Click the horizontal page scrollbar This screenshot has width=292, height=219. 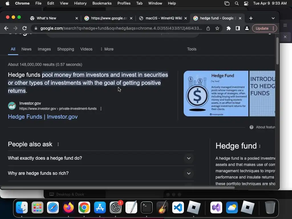[x=117, y=188]
